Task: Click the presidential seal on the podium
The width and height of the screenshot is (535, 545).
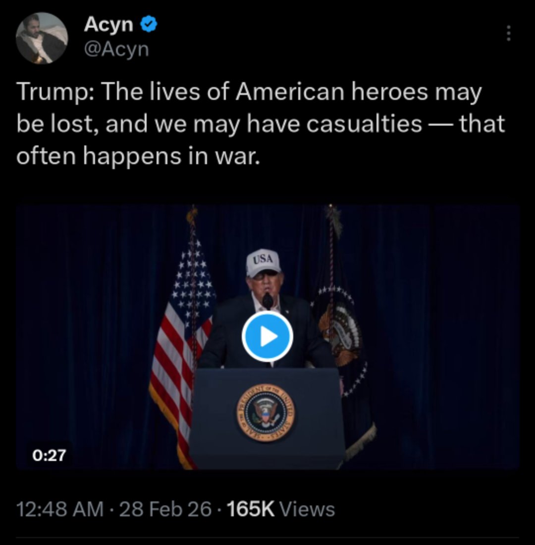Action: tap(266, 413)
